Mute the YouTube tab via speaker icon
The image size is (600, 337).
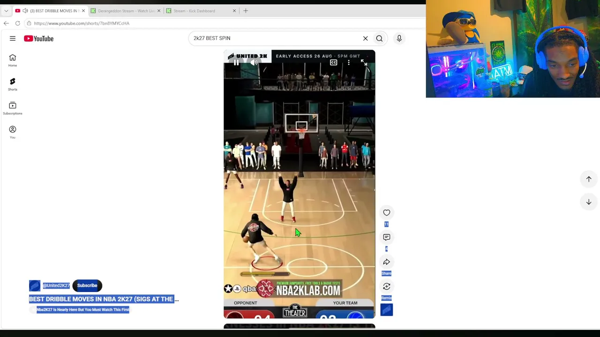[x=25, y=11]
